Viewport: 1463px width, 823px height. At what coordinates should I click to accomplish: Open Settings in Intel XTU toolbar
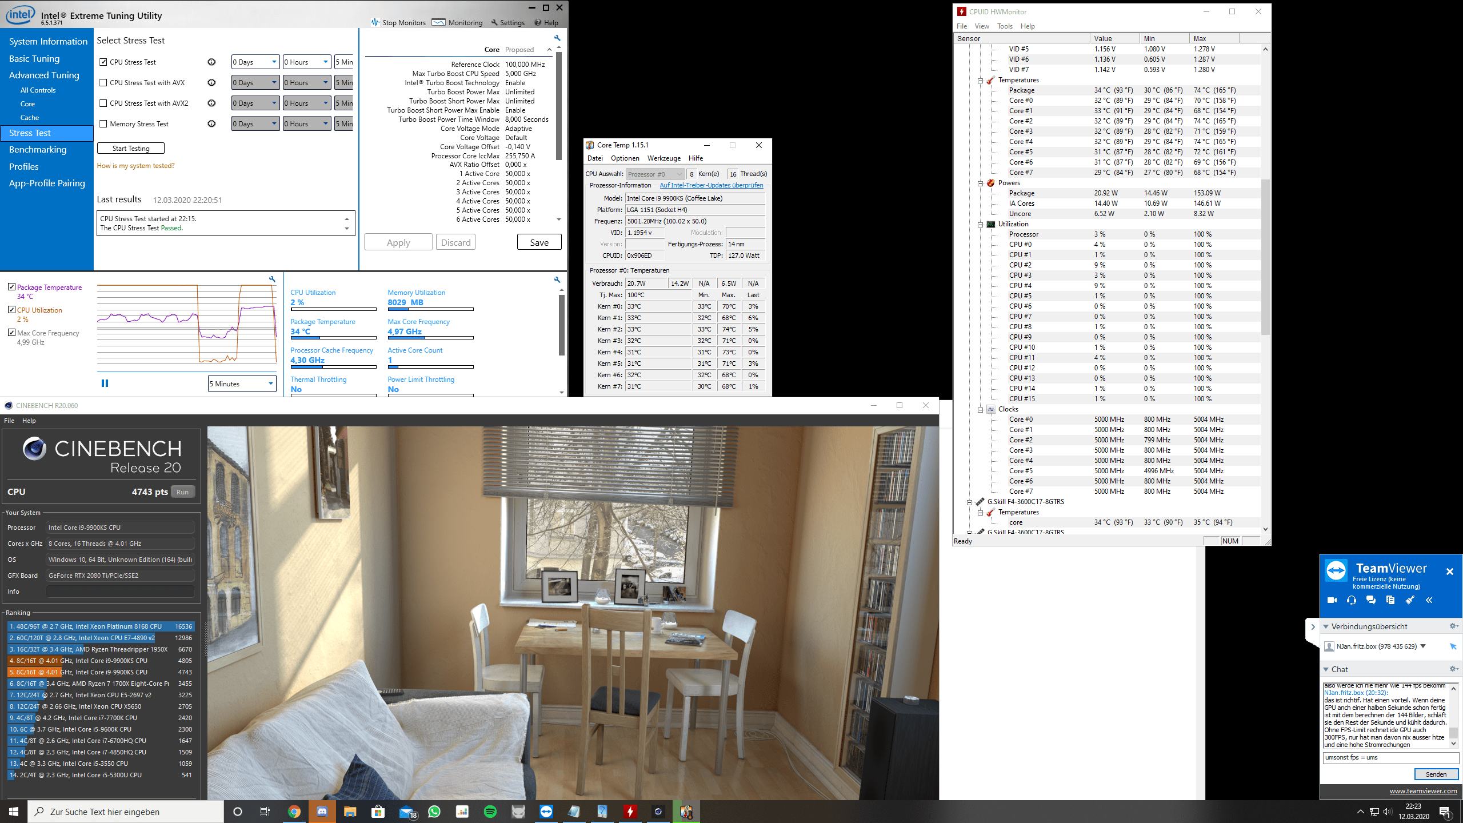click(x=507, y=23)
